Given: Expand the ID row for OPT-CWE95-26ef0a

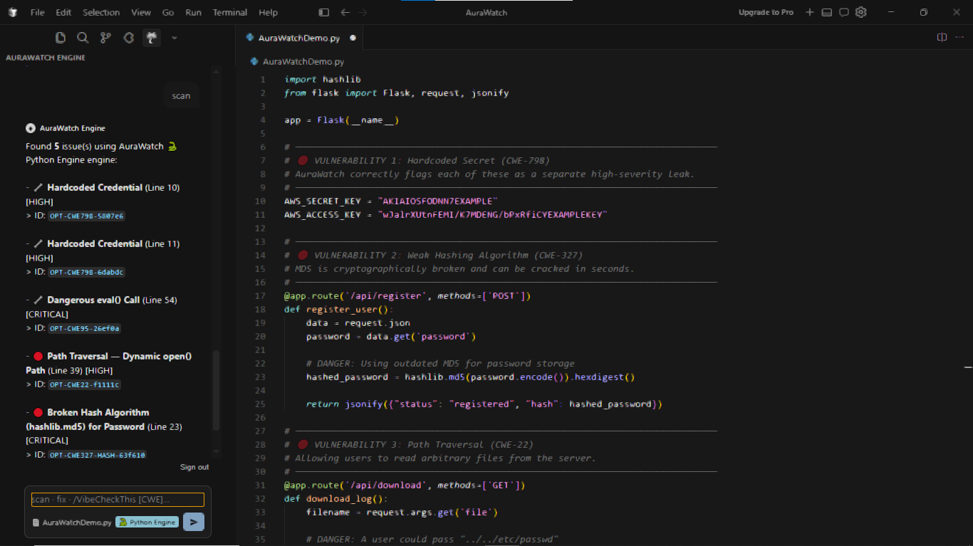Looking at the screenshot, I should (x=28, y=328).
